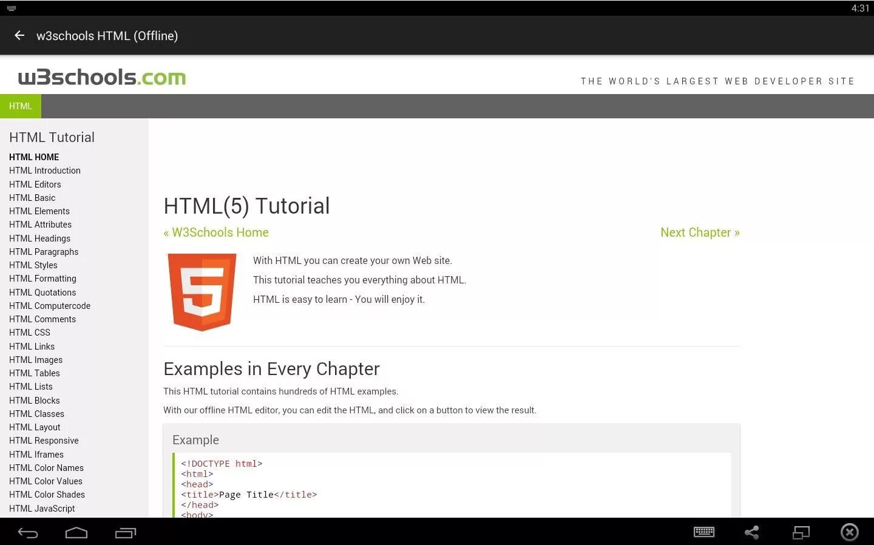Go to « W3Schools Home link
The image size is (874, 545).
(216, 232)
